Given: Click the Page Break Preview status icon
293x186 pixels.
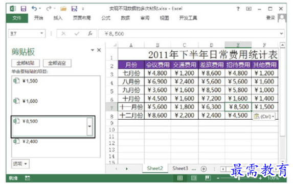Looking at the screenshot, I should pos(208,178).
